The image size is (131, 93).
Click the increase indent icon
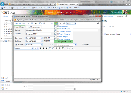coord(60,48)
